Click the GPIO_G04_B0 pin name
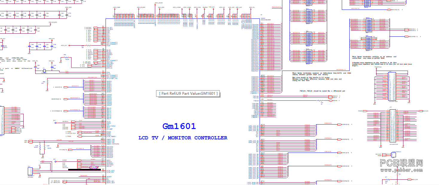 click(x=254, y=155)
